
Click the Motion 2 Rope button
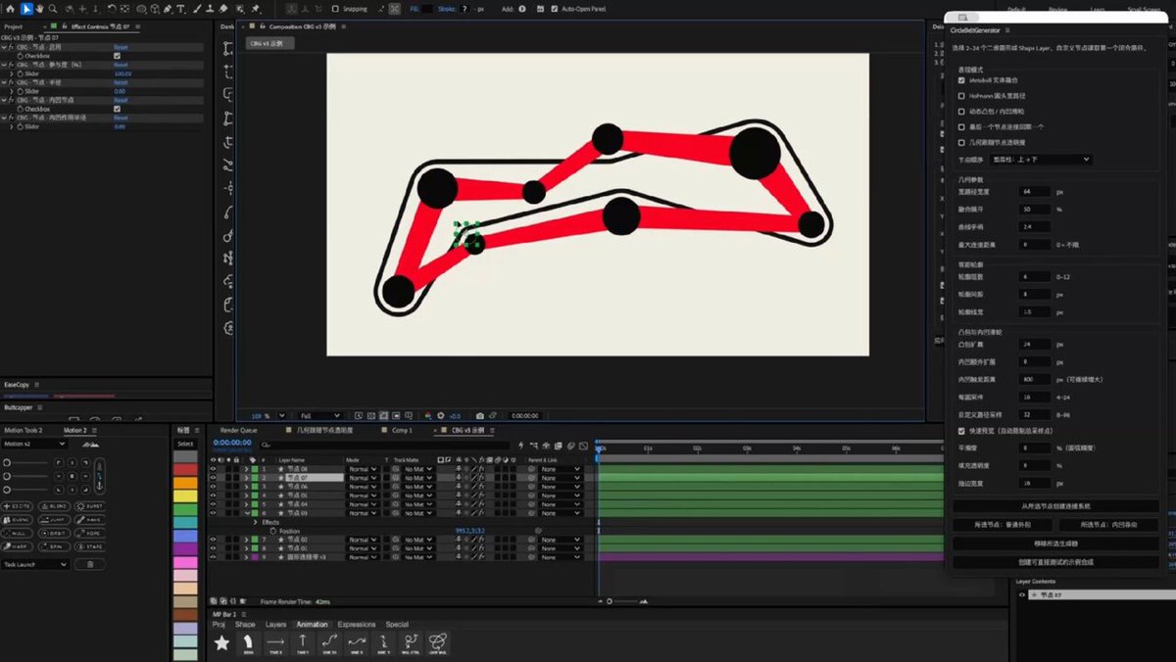point(91,533)
